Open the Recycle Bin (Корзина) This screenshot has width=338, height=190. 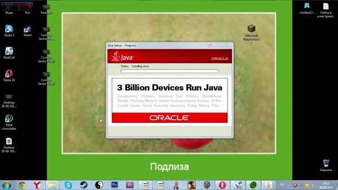pyautogui.click(x=326, y=165)
